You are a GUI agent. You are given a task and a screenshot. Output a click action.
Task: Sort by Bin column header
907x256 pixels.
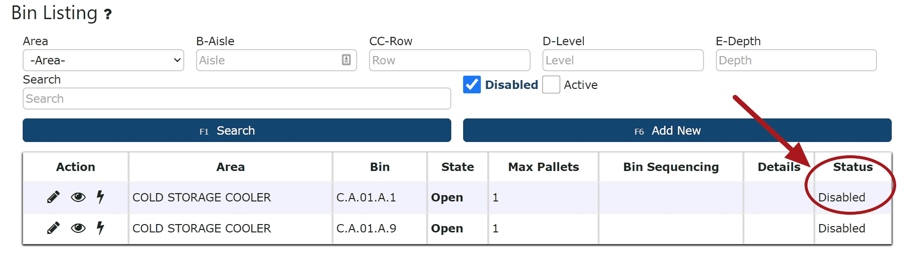(x=380, y=167)
